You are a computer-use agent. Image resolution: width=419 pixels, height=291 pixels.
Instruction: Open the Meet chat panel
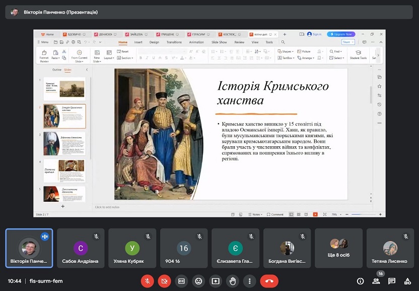pyautogui.click(x=392, y=281)
